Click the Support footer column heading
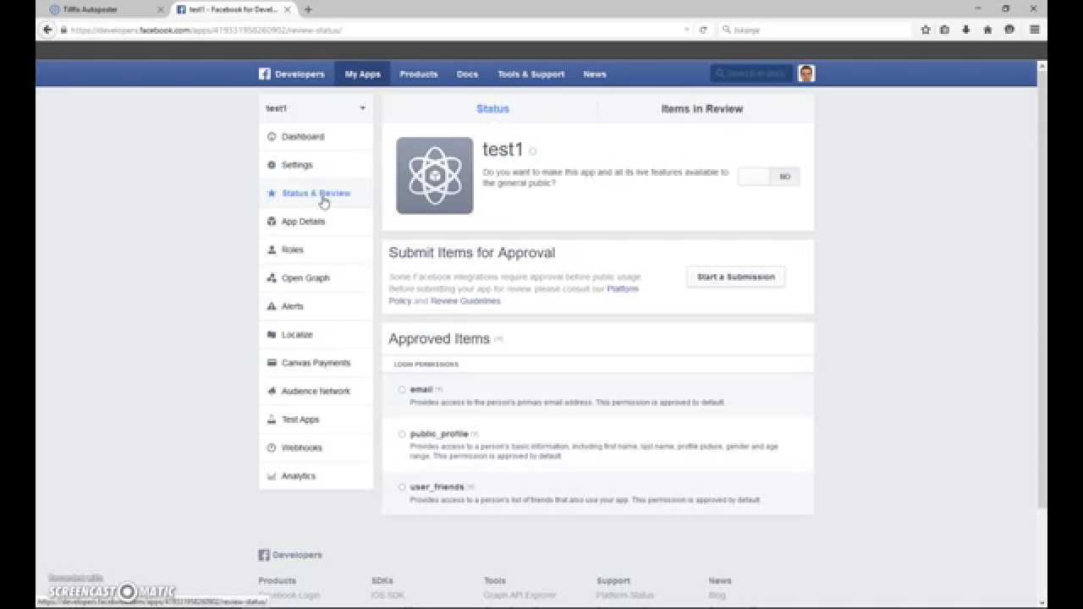 tap(613, 581)
